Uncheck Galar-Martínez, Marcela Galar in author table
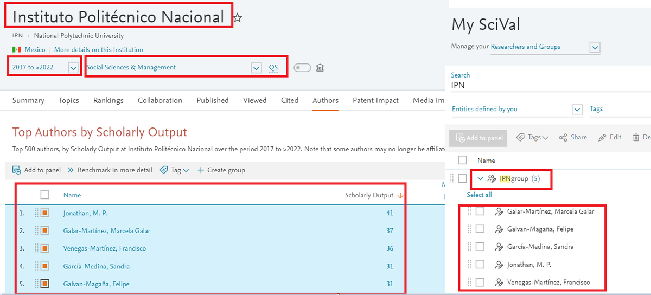Viewport: 651px width, 295px height. click(45, 230)
